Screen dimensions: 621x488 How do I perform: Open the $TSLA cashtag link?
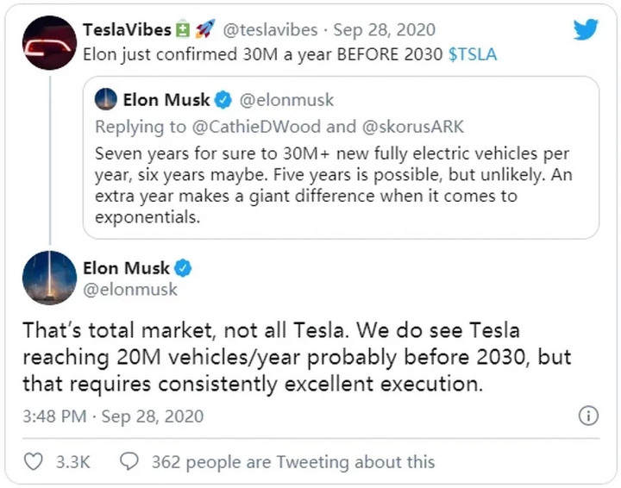coord(473,54)
